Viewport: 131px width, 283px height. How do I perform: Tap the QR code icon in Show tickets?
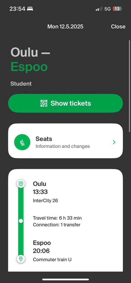click(44, 103)
